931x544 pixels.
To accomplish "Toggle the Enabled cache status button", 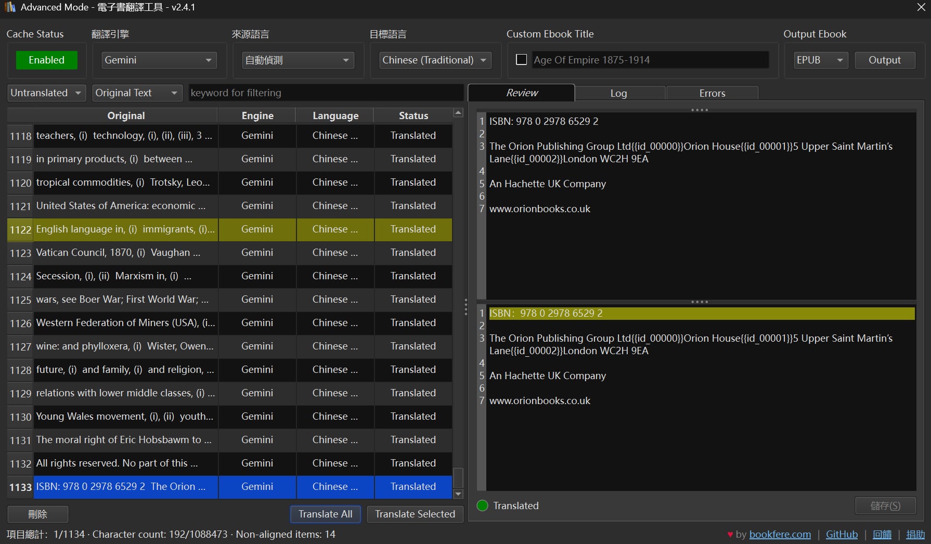I will tap(47, 60).
